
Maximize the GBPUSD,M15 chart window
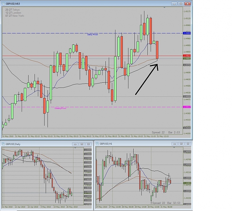[181, 4]
